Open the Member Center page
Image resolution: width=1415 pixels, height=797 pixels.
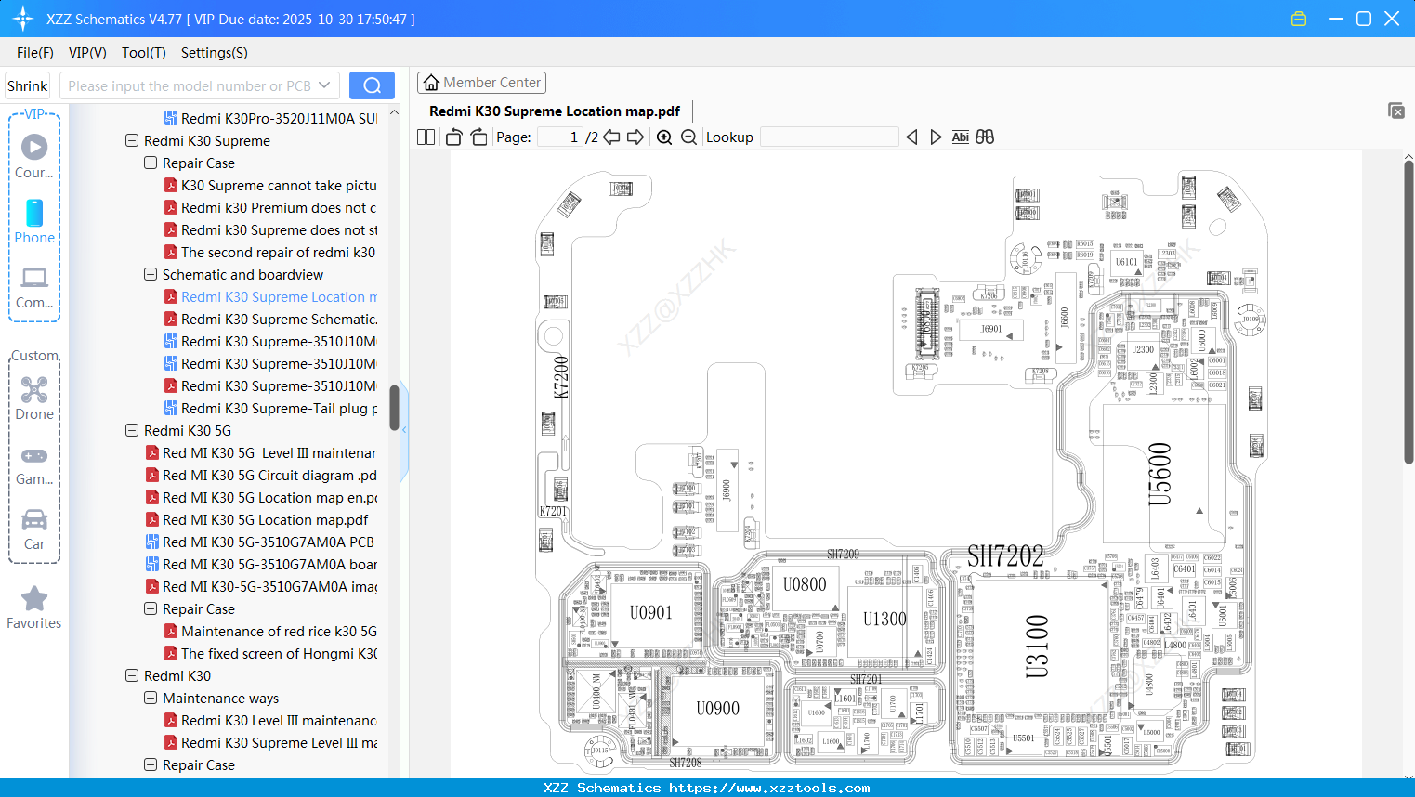[481, 82]
